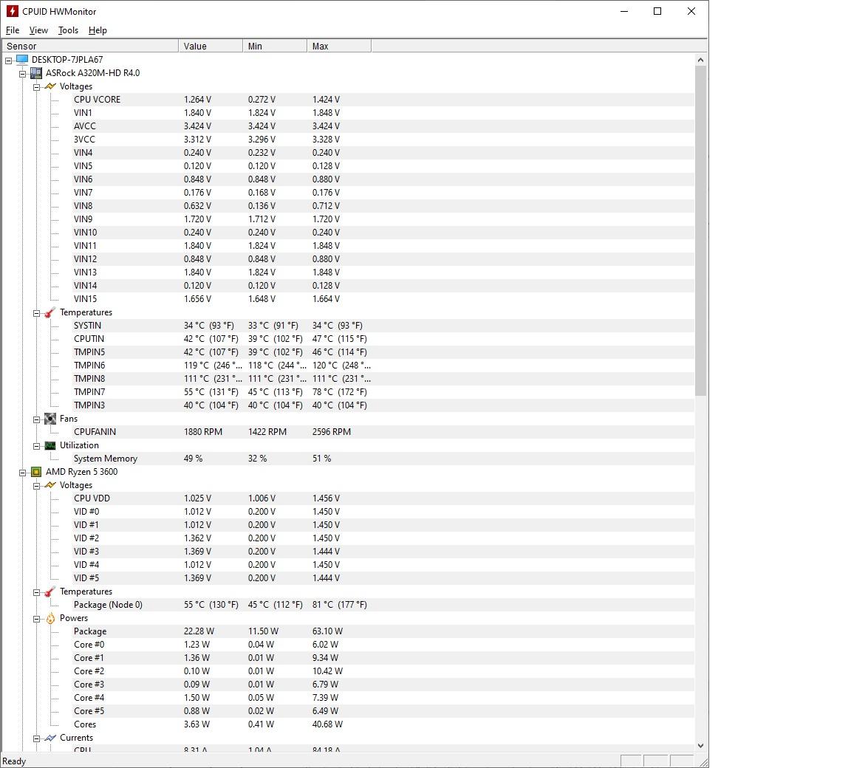Click the CPU VCORE max value 1.424 V
851x768 pixels.
(x=327, y=100)
